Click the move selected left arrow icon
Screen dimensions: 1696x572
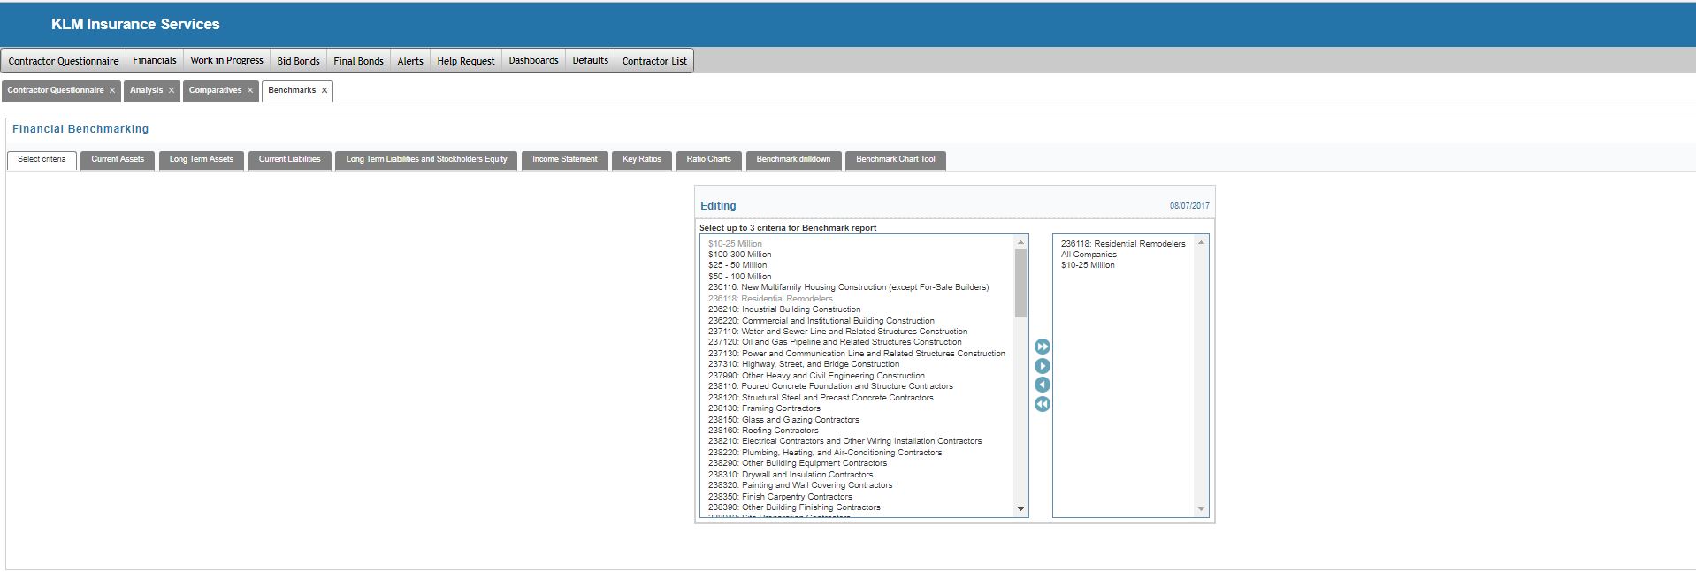point(1043,385)
